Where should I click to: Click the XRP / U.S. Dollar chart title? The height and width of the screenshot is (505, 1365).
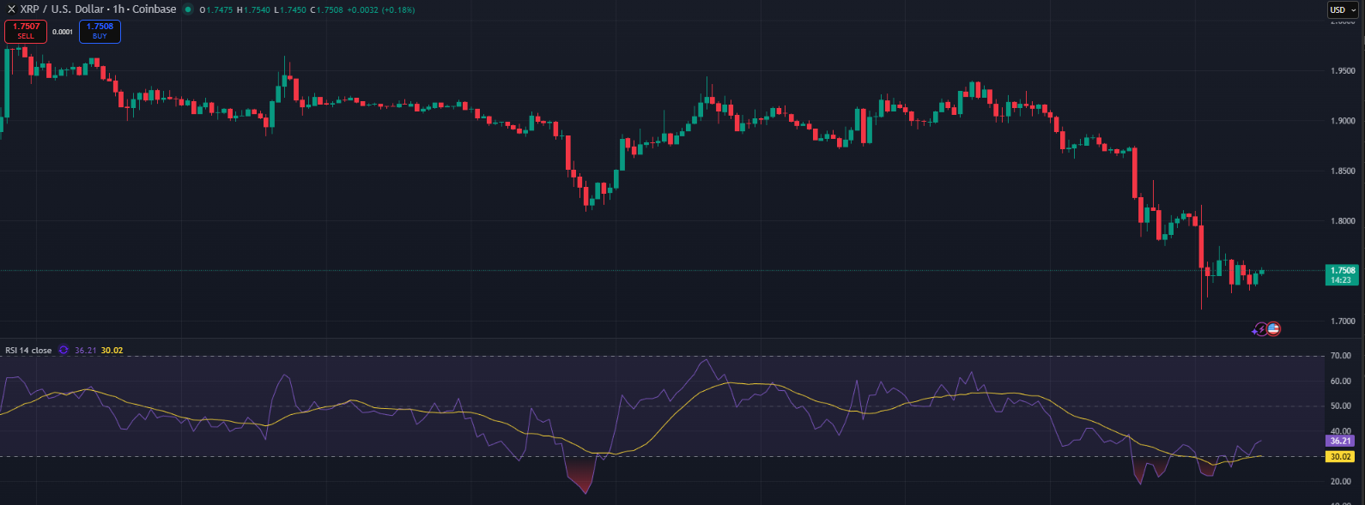98,9
